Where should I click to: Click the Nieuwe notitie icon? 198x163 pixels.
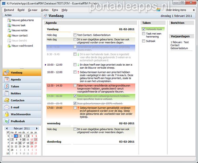pyautogui.click(x=8, y=30)
